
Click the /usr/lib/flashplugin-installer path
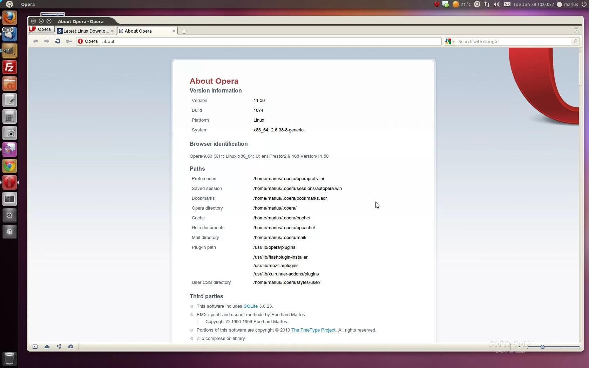[280, 257]
